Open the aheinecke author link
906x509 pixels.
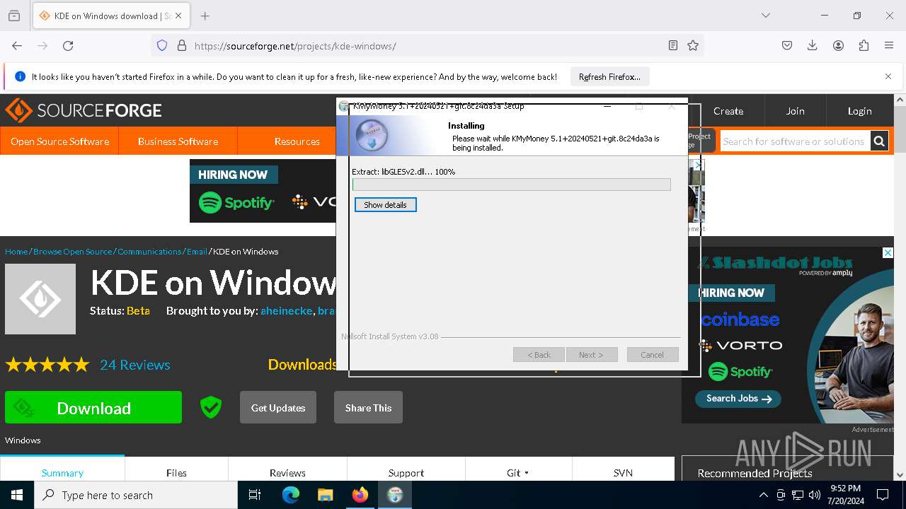pyautogui.click(x=286, y=311)
